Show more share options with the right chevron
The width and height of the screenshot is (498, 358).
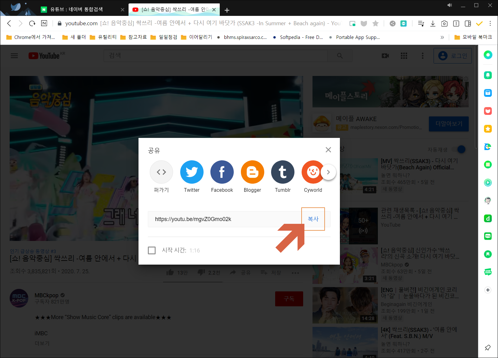point(328,172)
